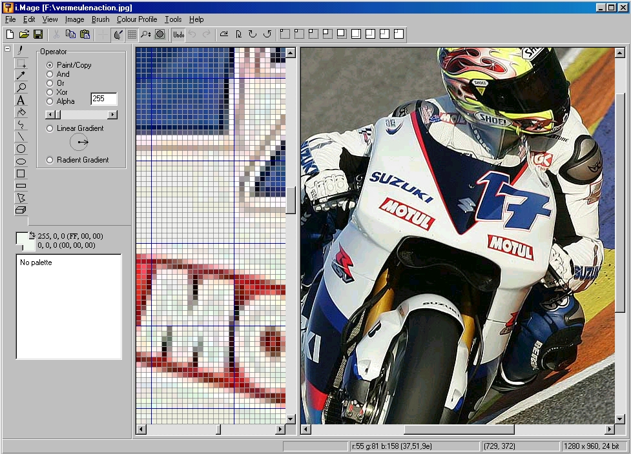The height and width of the screenshot is (454, 631).
Task: Save the image using the floppy disk icon
Action: pyautogui.click(x=38, y=35)
